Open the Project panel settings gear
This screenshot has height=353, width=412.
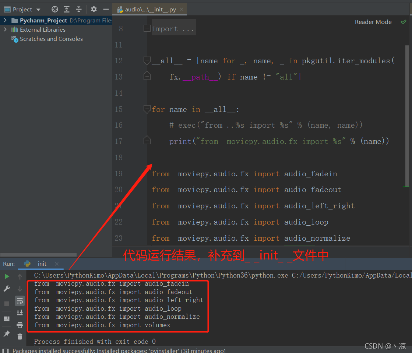click(94, 10)
